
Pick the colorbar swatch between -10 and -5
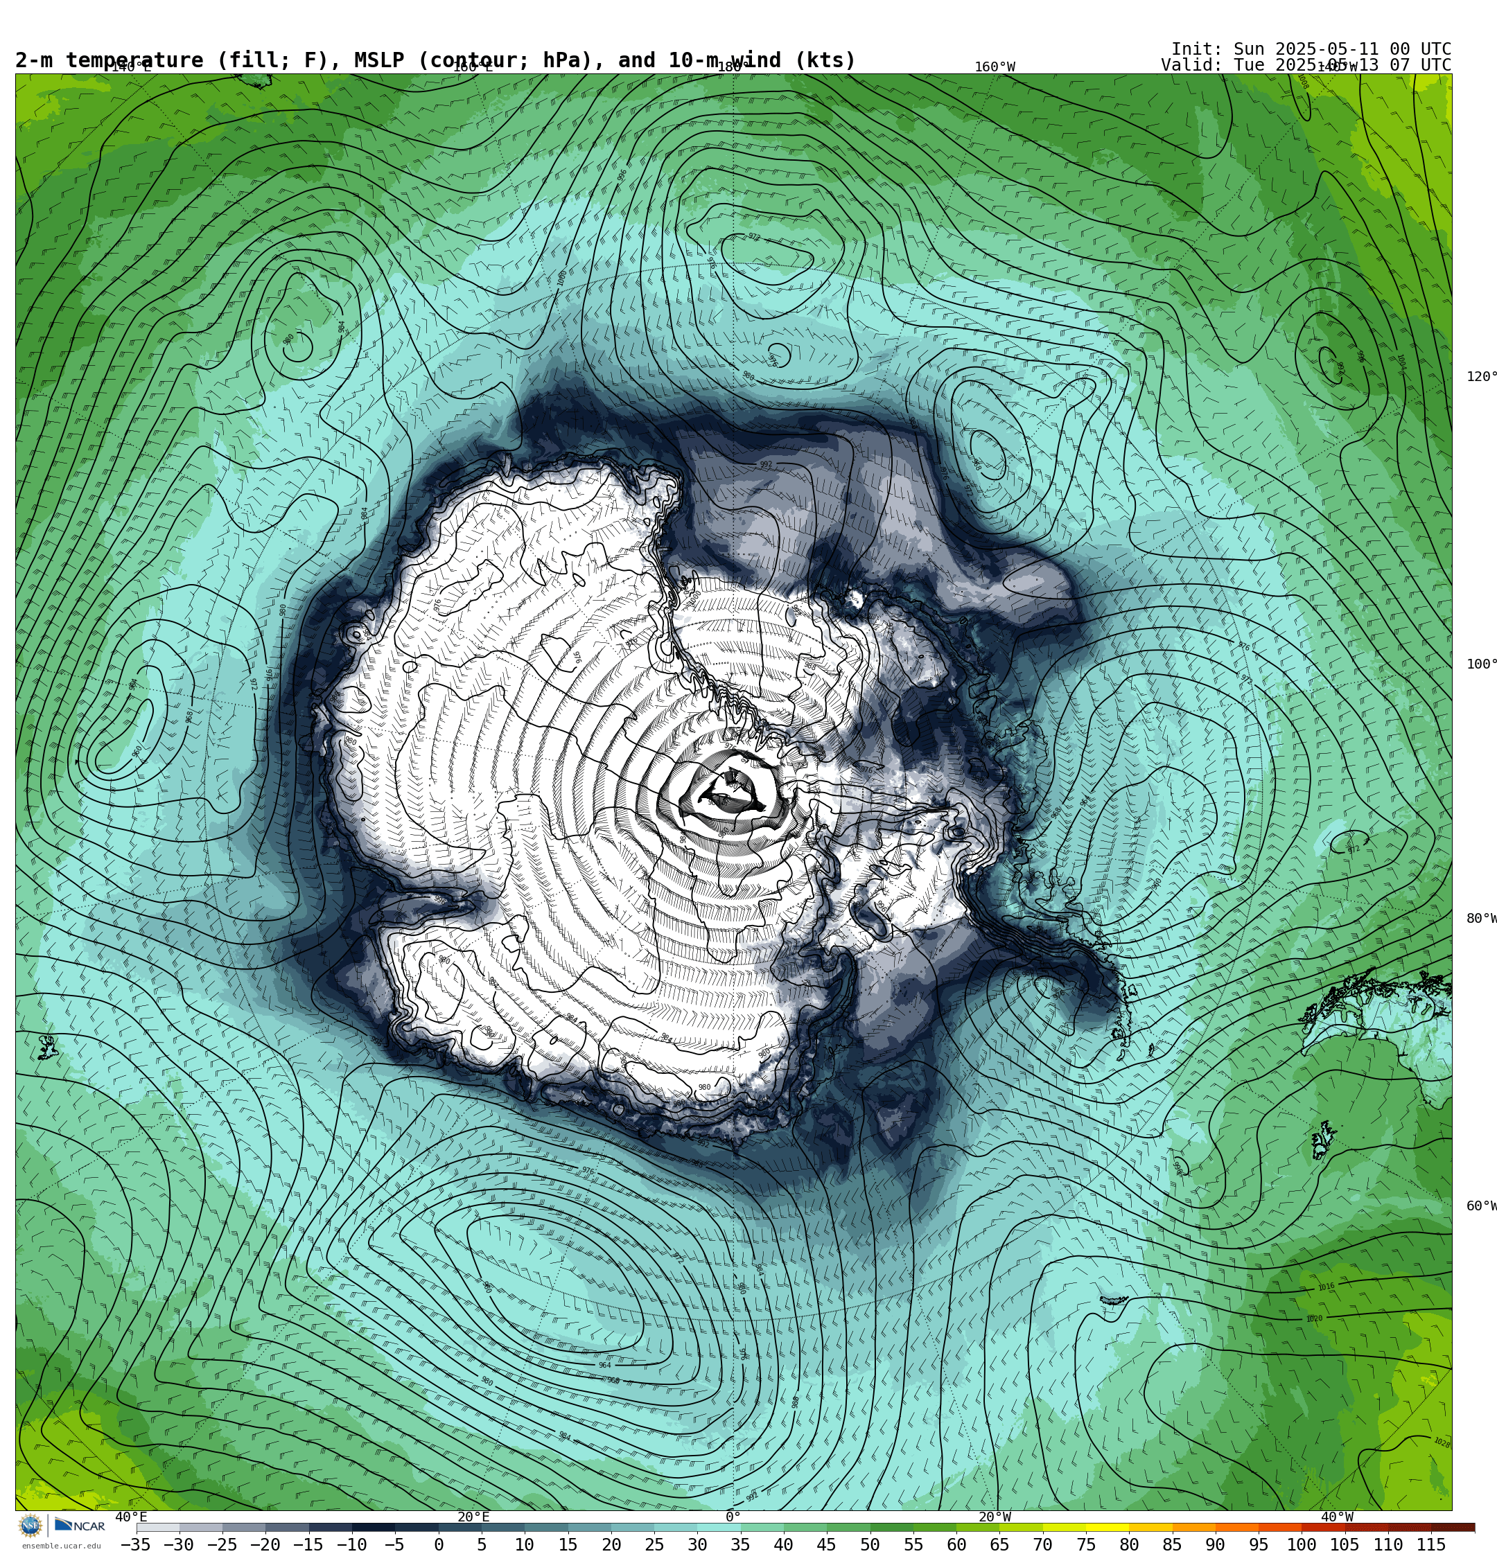point(374,1527)
